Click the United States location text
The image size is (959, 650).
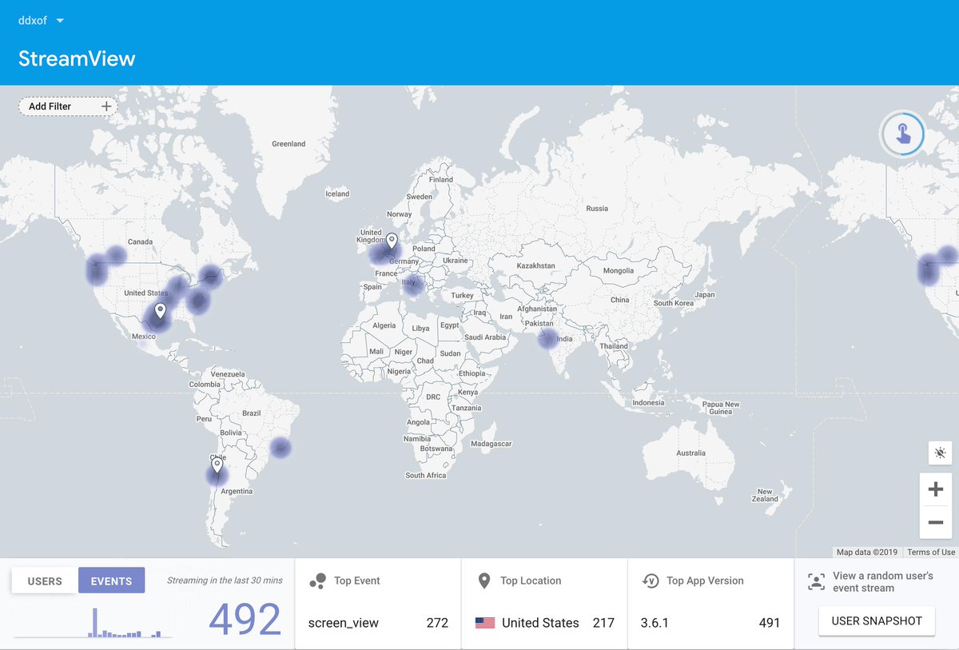pos(540,623)
